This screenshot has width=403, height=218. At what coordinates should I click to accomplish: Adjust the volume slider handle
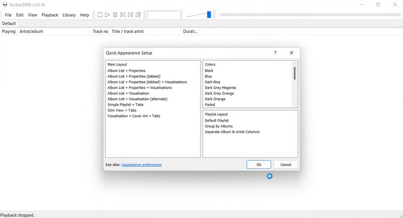tap(209, 15)
